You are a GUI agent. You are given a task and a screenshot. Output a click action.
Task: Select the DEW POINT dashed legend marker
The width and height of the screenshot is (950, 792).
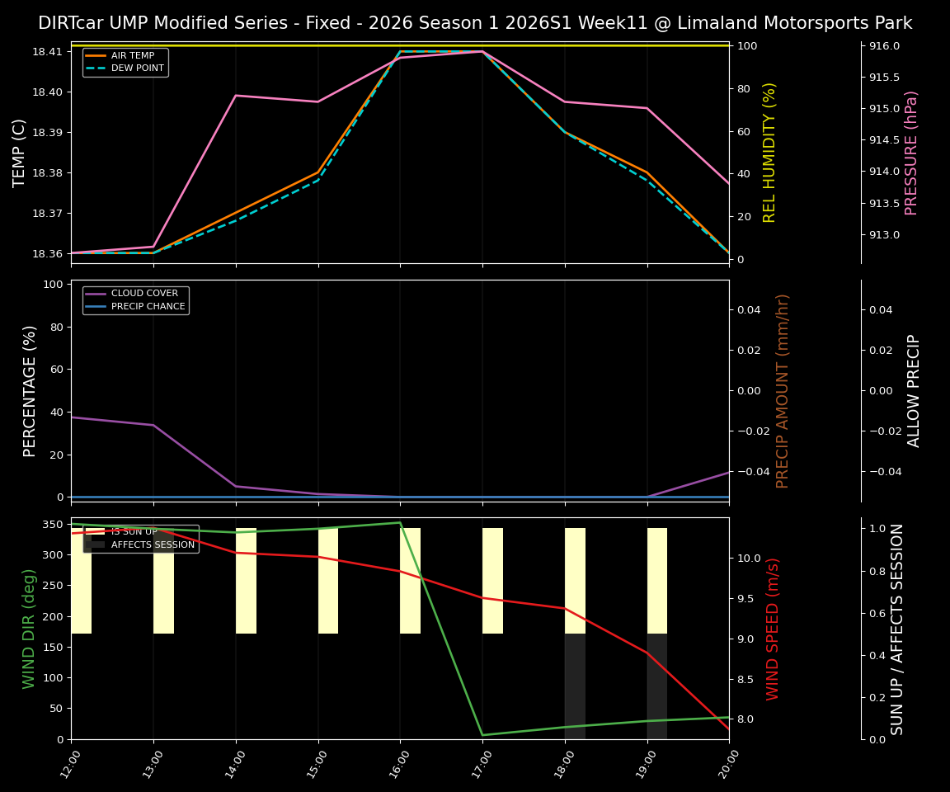(96, 68)
